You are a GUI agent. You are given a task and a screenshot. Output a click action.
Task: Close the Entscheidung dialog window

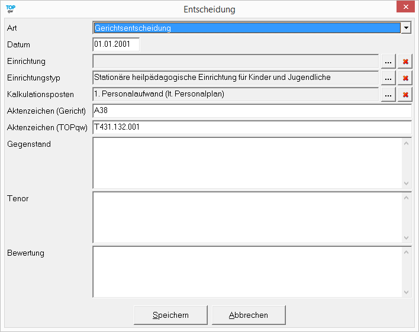[x=405, y=8]
